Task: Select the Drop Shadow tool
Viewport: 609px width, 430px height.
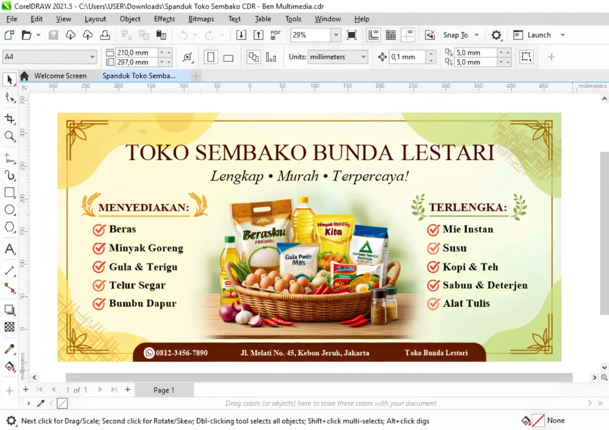Action: tap(10, 310)
